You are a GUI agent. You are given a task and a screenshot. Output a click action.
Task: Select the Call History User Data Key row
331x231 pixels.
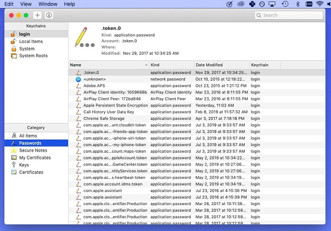point(197,112)
